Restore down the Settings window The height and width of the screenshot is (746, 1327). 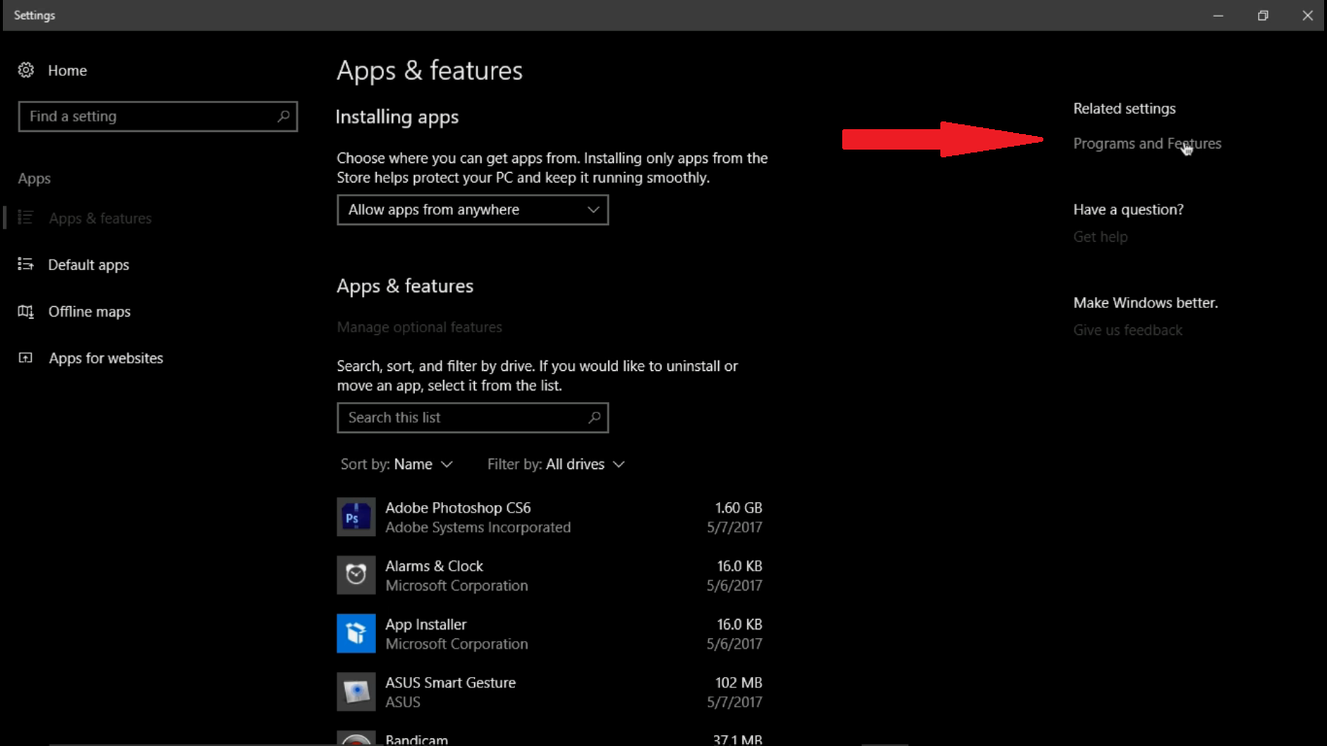pyautogui.click(x=1263, y=16)
